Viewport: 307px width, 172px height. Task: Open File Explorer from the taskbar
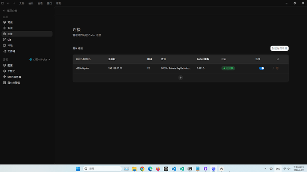pos(134,169)
